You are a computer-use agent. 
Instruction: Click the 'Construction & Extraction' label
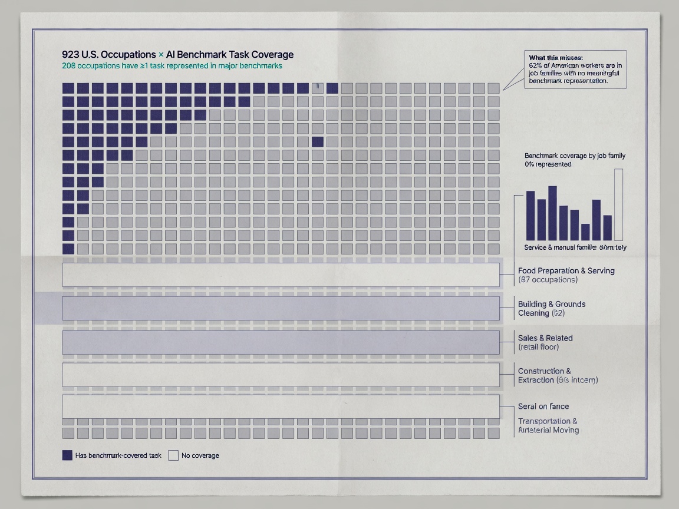pos(558,375)
